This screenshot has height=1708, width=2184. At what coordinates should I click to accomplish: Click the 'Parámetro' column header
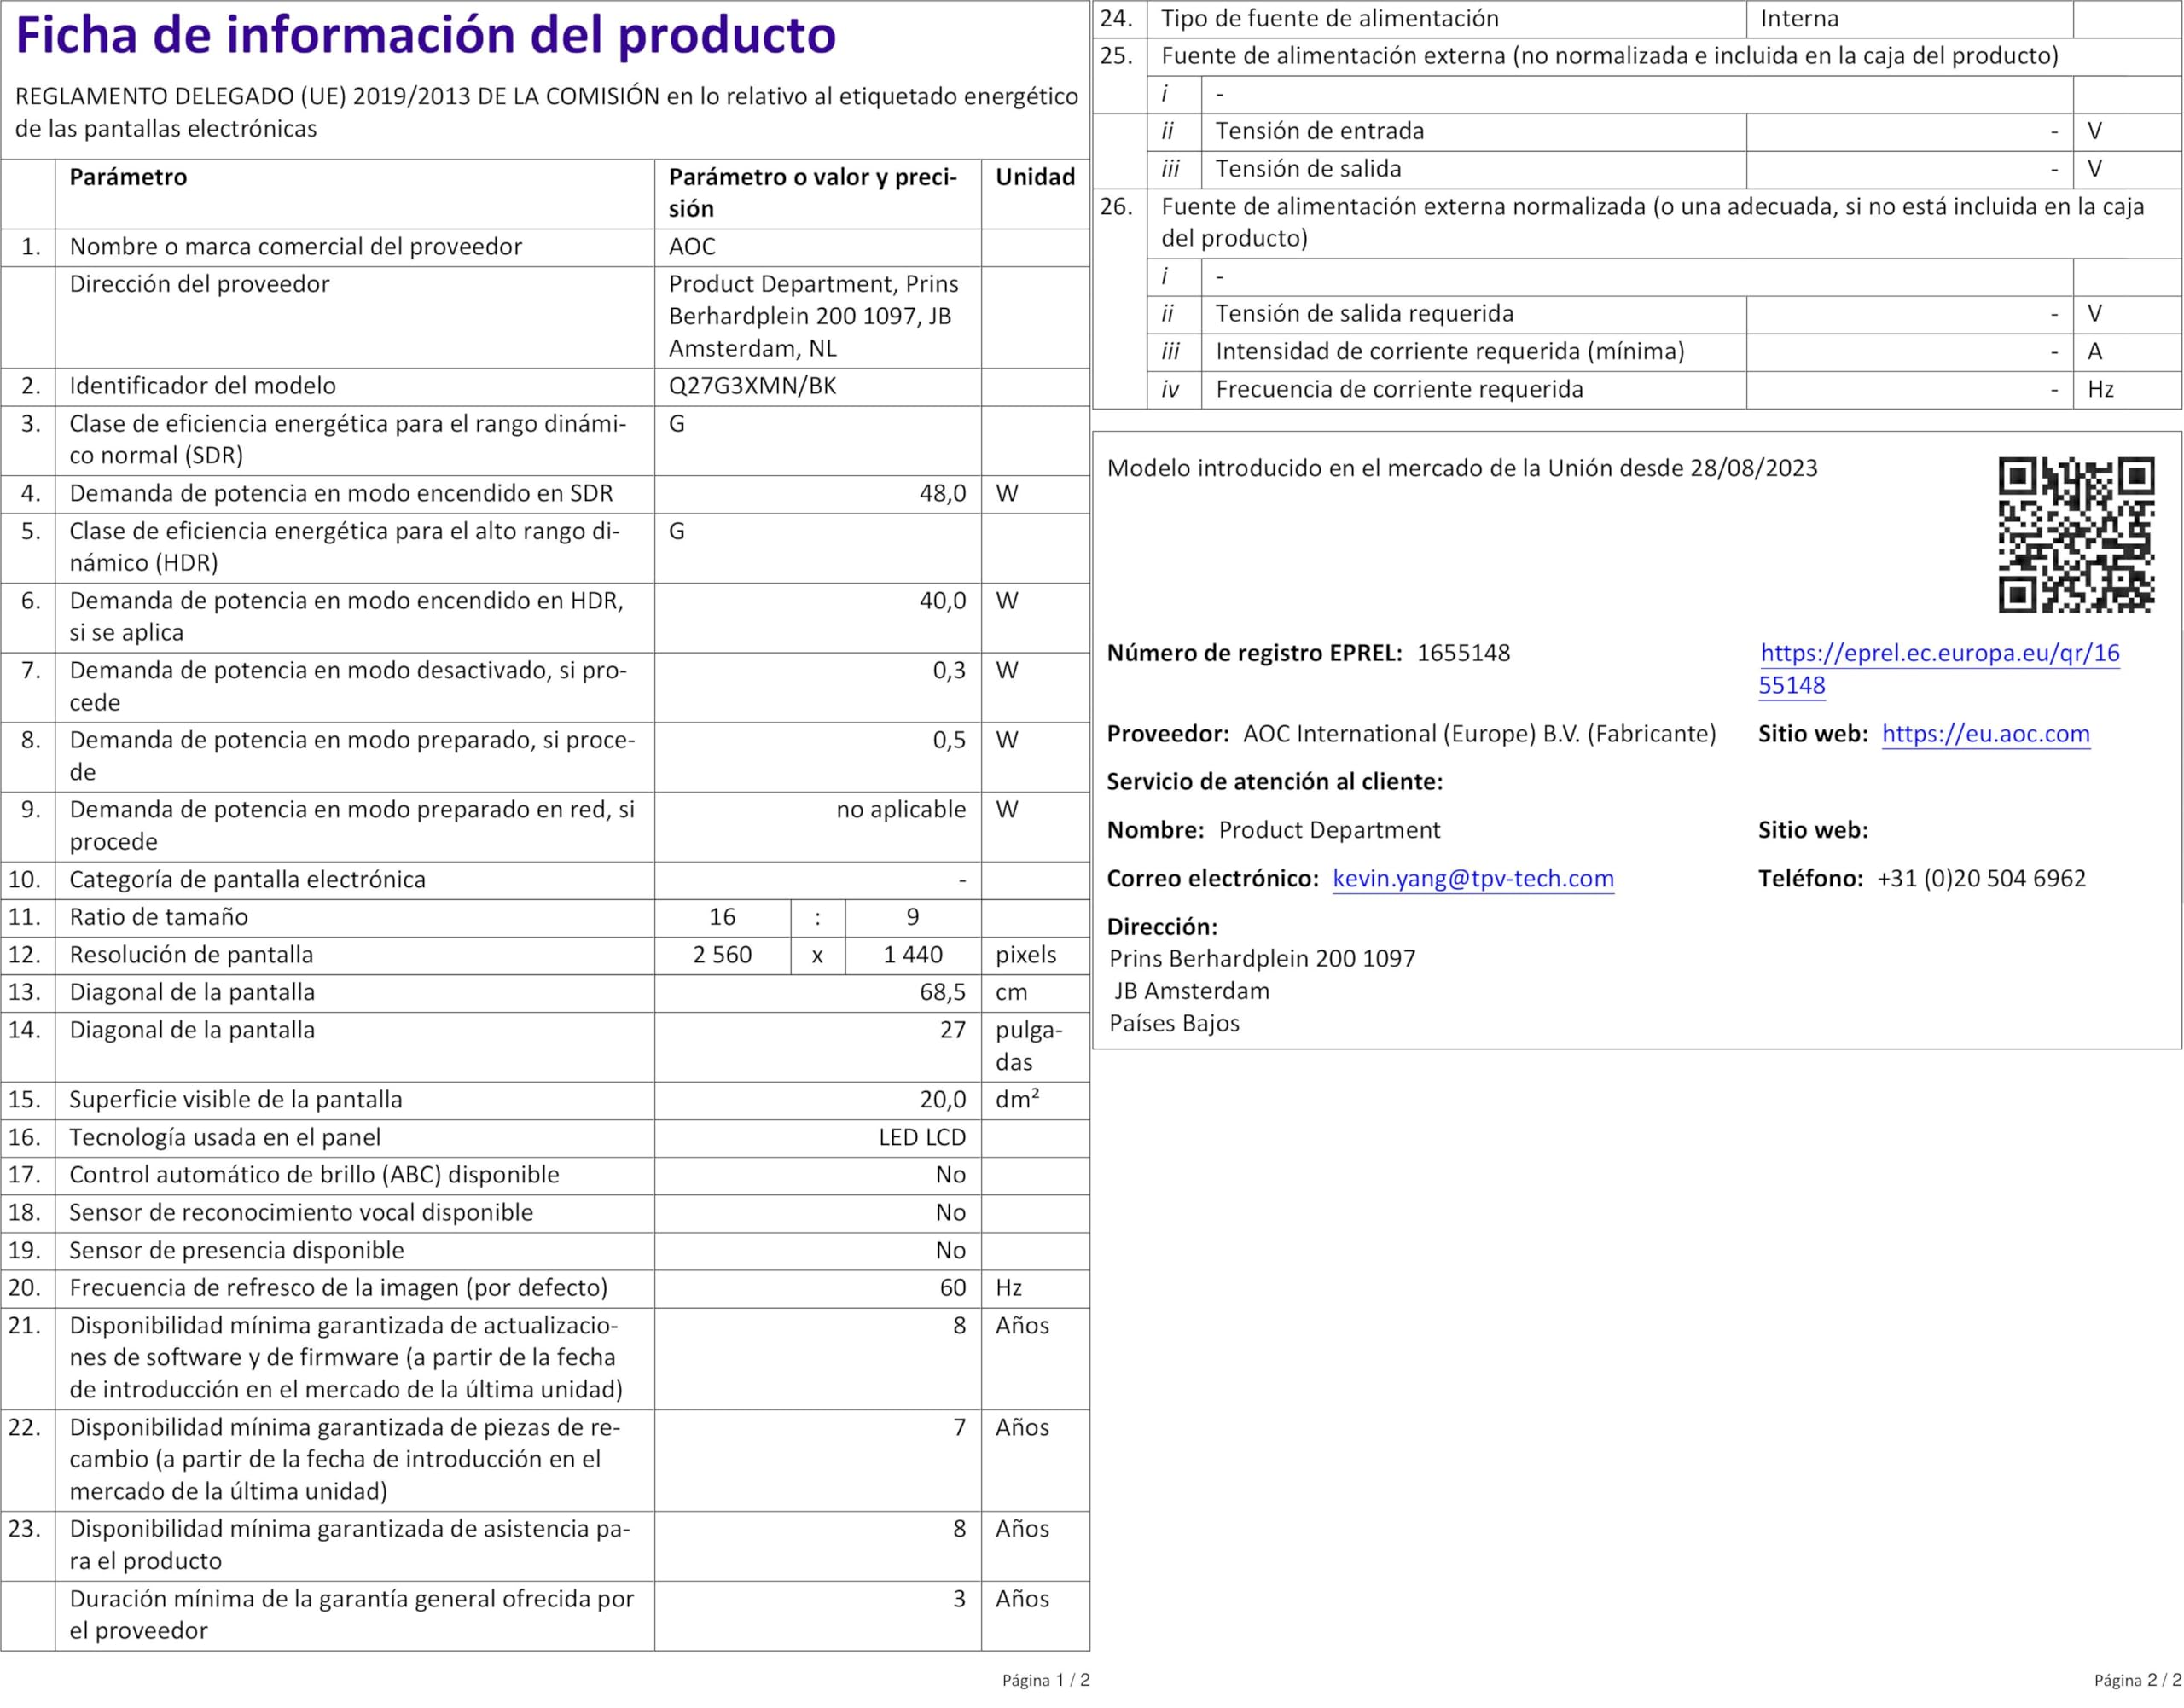click(128, 178)
